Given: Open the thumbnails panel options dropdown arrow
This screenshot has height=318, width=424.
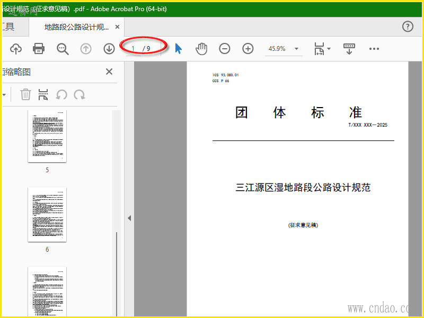Looking at the screenshot, I should pyautogui.click(x=4, y=95).
